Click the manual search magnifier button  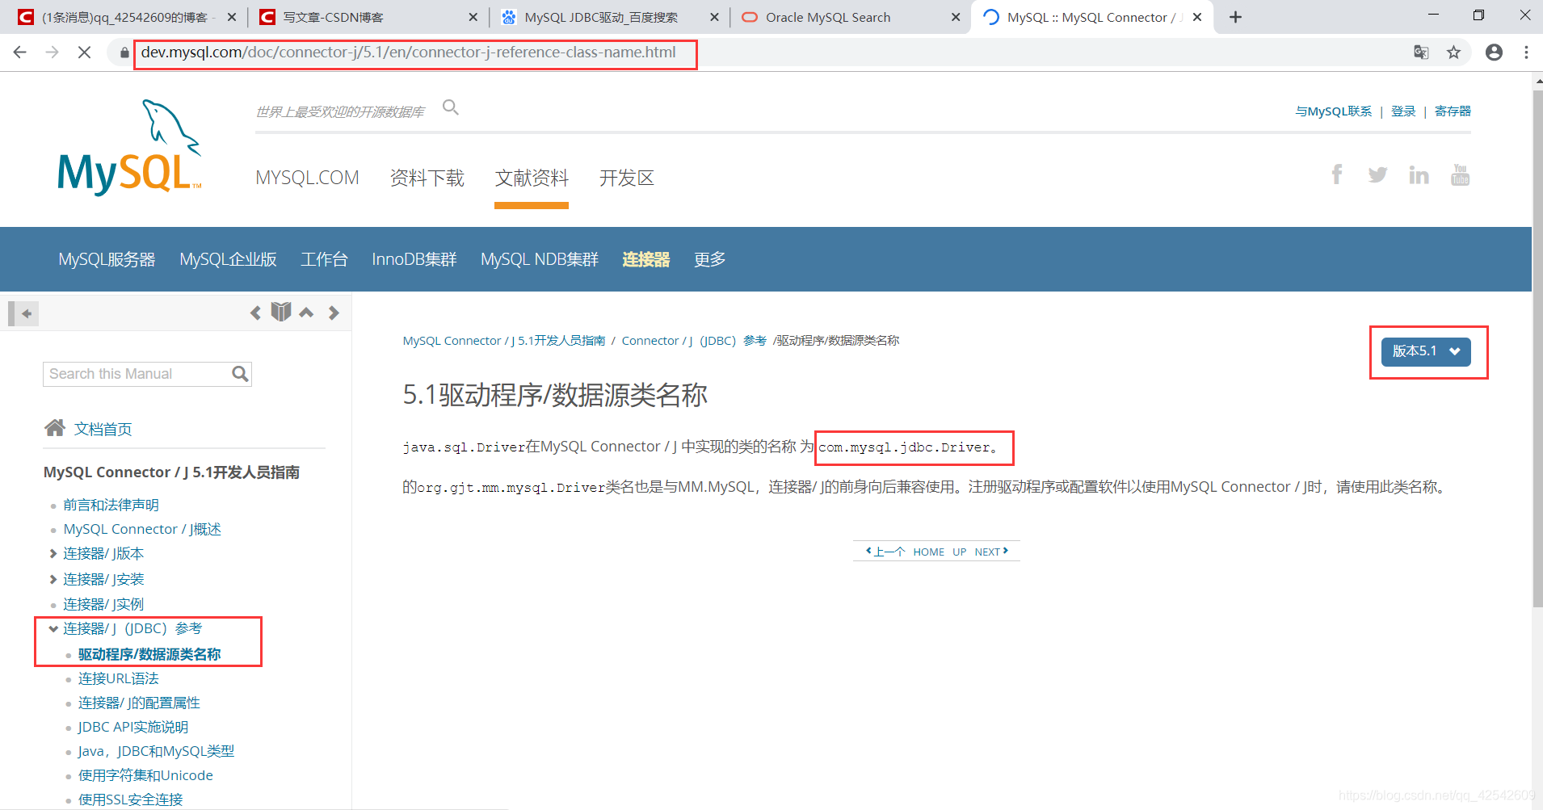point(240,374)
